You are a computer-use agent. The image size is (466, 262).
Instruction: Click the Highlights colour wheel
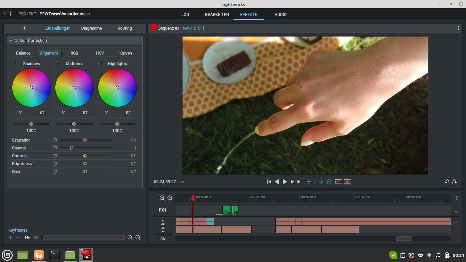(x=117, y=88)
